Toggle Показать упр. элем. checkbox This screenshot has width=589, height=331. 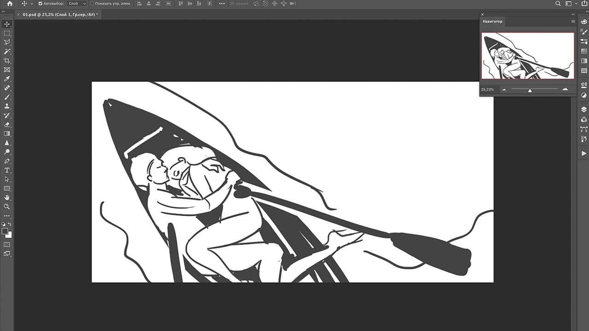[x=92, y=3]
